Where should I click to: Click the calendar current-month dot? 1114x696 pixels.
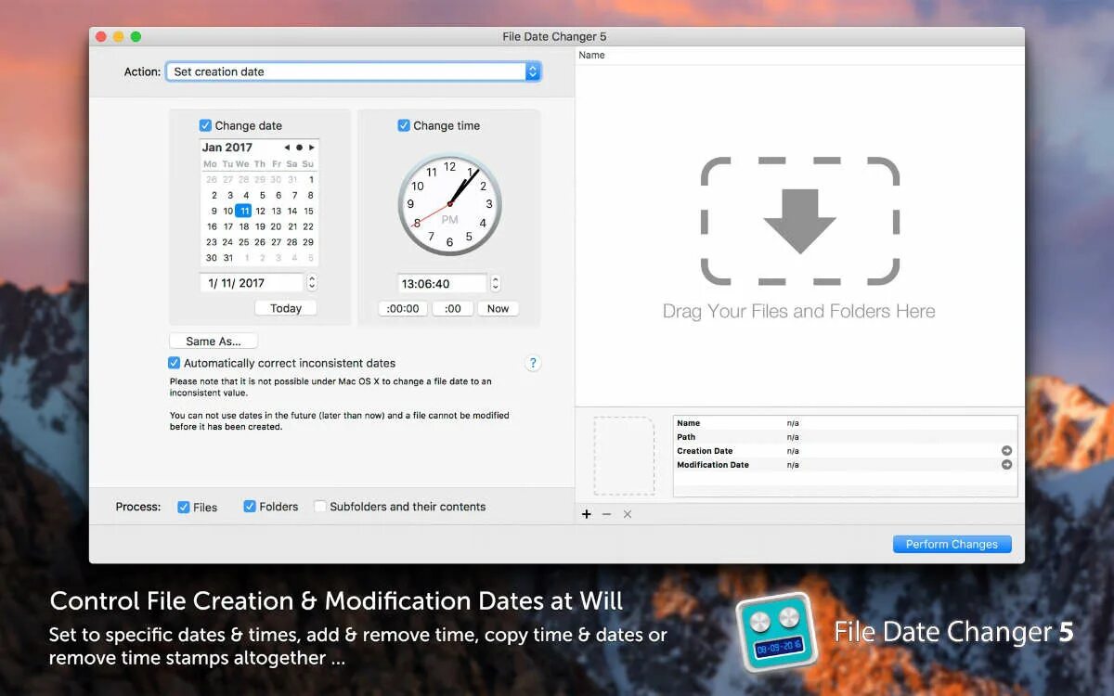tap(299, 148)
